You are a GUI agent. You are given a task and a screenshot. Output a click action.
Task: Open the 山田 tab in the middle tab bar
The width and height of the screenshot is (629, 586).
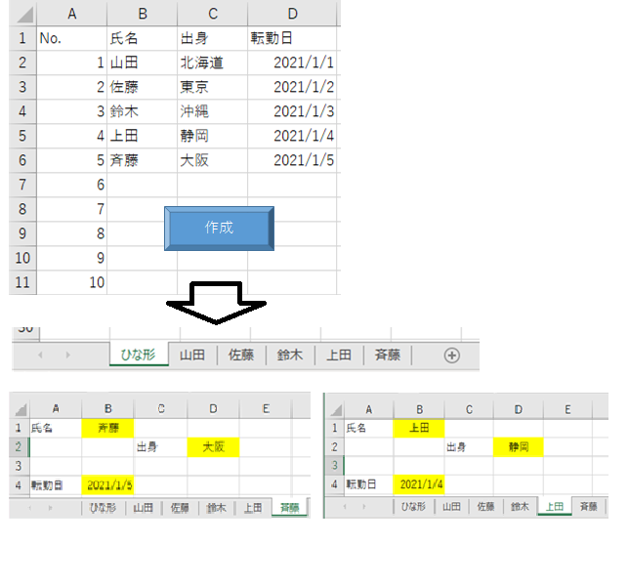coord(192,356)
